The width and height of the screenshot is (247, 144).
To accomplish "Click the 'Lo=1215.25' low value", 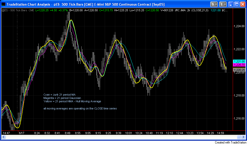I will (x=137, y=10).
